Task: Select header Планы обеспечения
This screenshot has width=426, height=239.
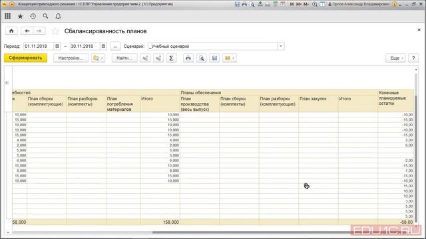Action: 278,93
